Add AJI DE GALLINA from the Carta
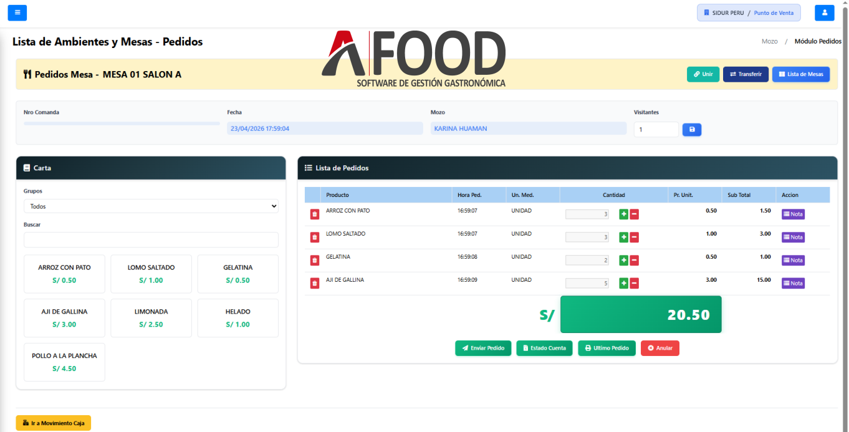This screenshot has width=849, height=432. [64, 318]
